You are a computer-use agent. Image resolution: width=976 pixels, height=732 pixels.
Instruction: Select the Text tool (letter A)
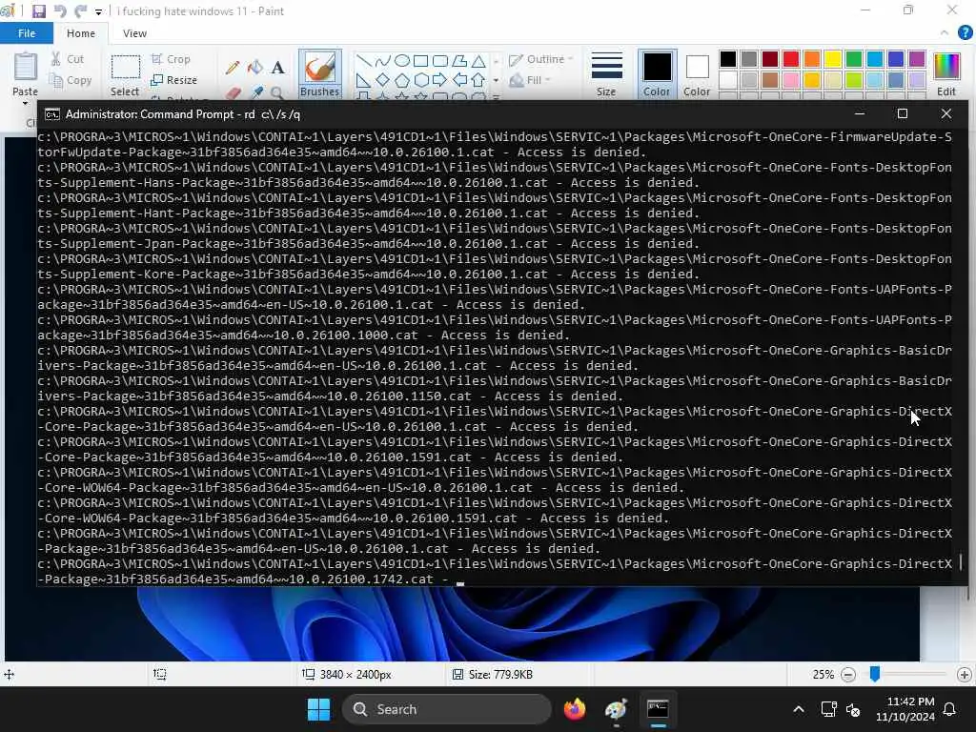click(277, 68)
